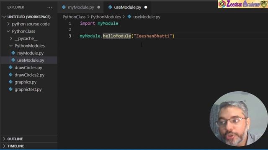Click Python icon on useModule.py tab

coord(110,7)
